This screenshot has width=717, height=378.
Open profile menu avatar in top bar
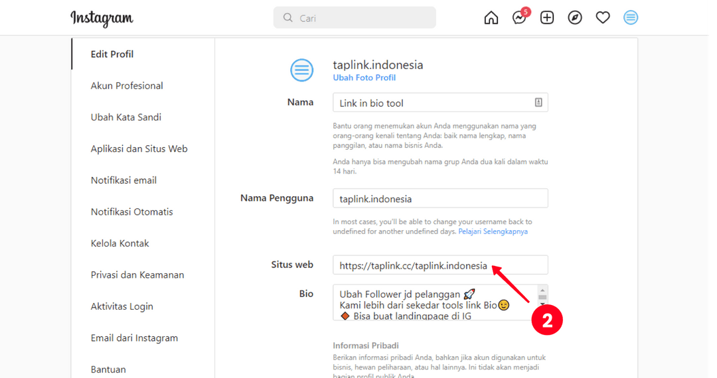[631, 18]
